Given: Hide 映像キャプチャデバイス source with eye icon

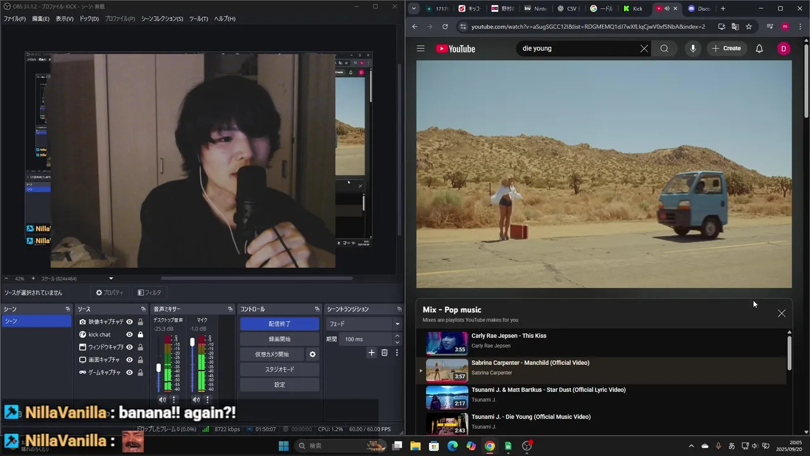Looking at the screenshot, I should coord(129,322).
